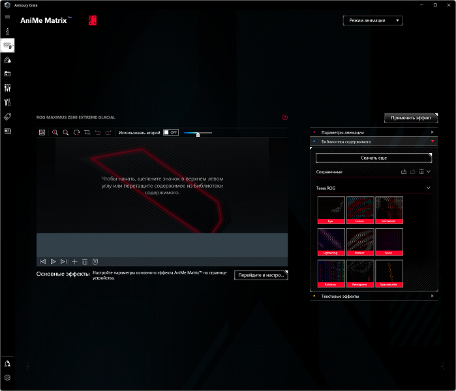This screenshot has width=456, height=391.
Task: Export saved content in Сохраненные row
Action: point(413,171)
